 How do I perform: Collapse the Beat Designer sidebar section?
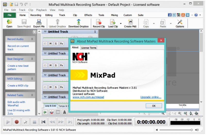tap(32, 59)
